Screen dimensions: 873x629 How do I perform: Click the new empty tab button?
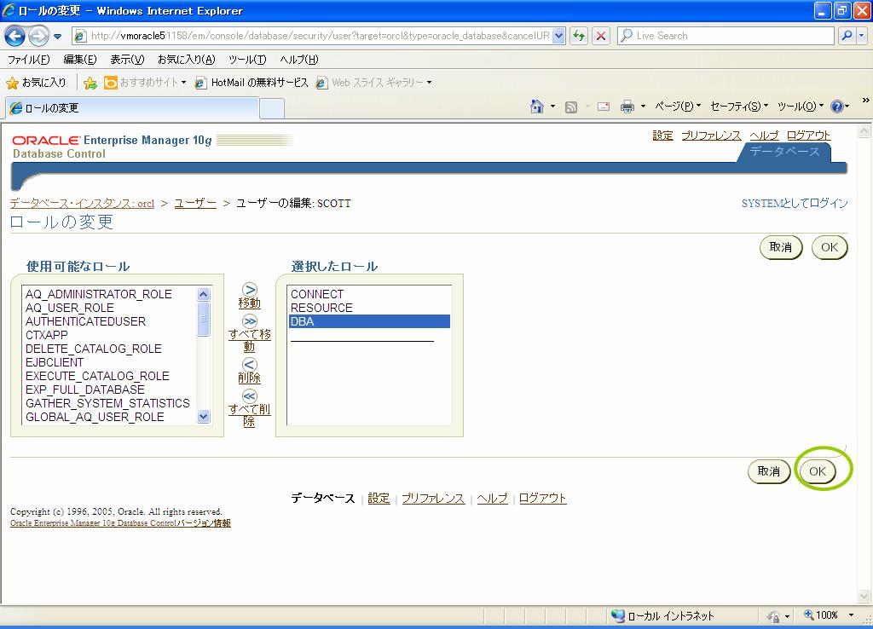click(272, 108)
